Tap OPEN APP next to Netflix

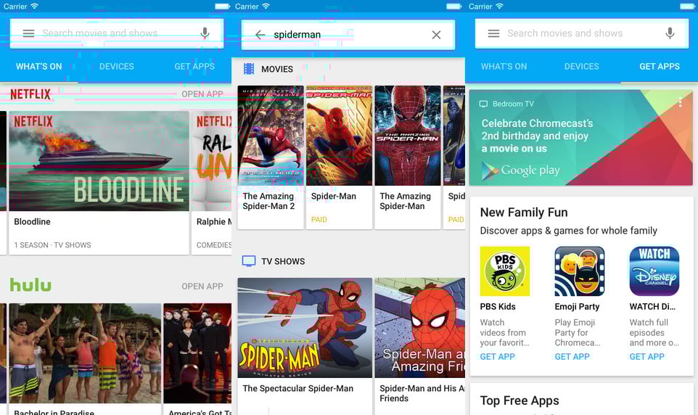pos(202,94)
